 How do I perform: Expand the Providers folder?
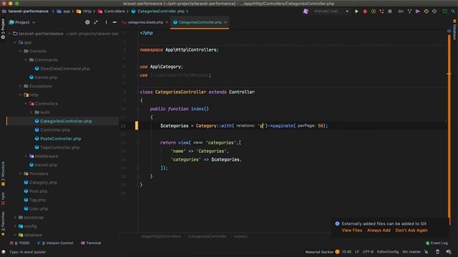tap(21, 173)
